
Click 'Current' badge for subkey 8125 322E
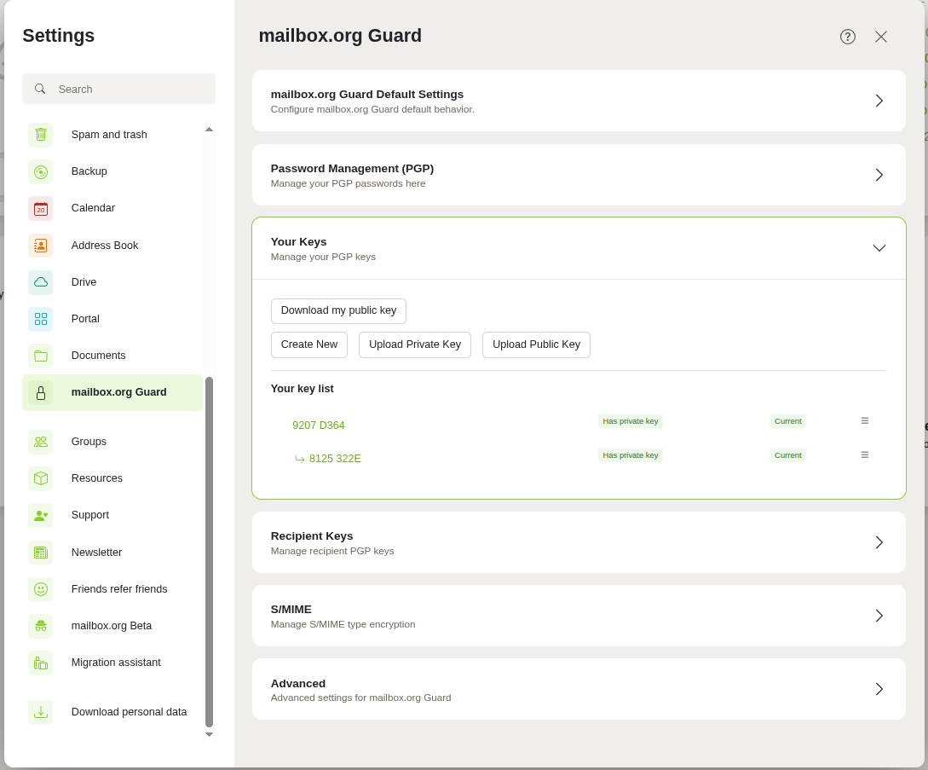787,454
